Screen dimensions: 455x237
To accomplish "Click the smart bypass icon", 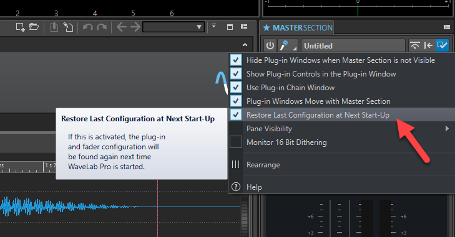I will click(415, 45).
